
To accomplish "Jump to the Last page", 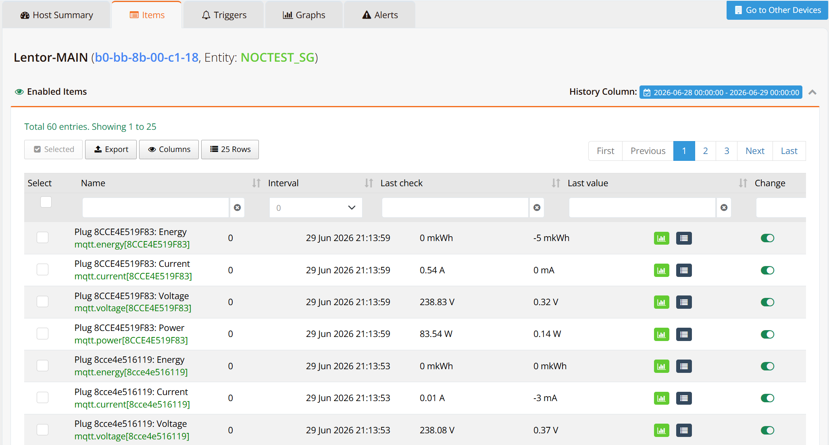I will pyautogui.click(x=789, y=151).
